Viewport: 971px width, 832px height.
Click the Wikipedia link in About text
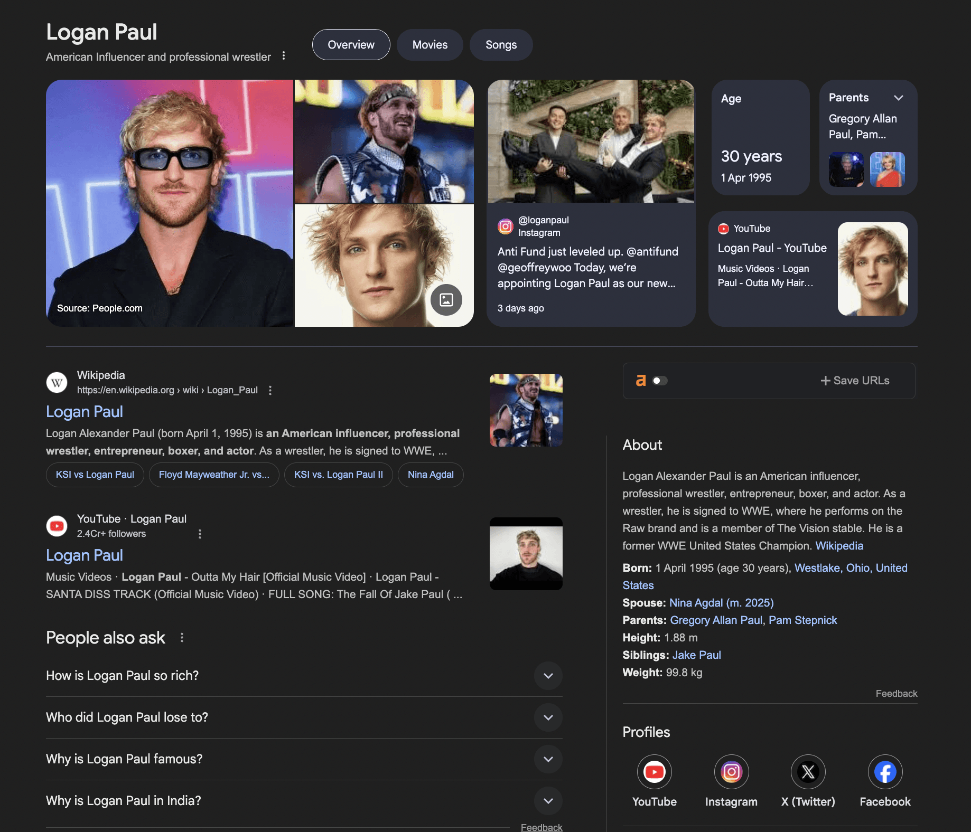(x=839, y=546)
